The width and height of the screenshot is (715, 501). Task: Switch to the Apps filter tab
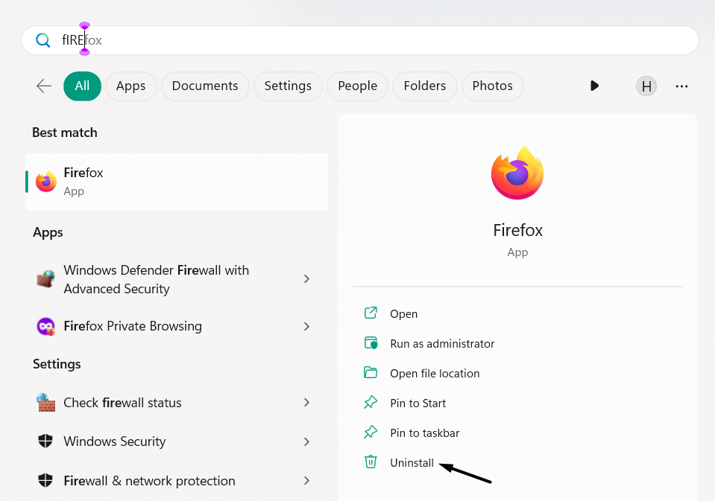(130, 86)
